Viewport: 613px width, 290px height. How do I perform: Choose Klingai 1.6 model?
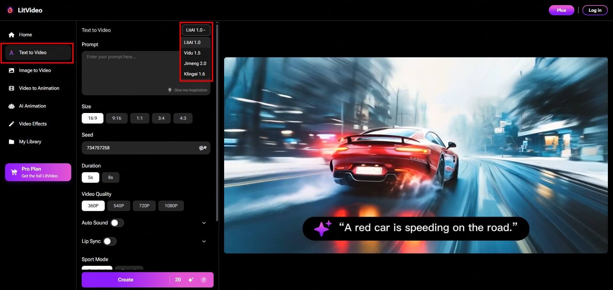pyautogui.click(x=194, y=74)
